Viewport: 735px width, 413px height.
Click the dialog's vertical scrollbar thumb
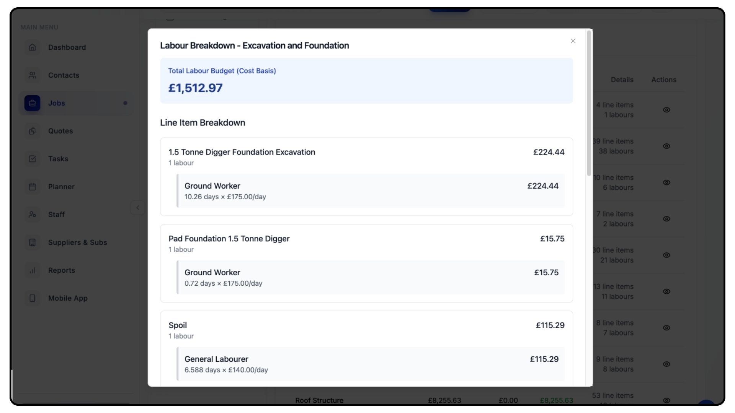coord(589,103)
